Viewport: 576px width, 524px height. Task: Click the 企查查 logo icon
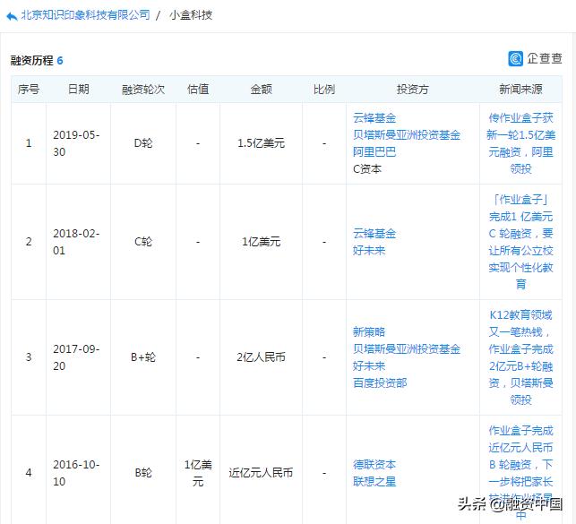point(515,59)
